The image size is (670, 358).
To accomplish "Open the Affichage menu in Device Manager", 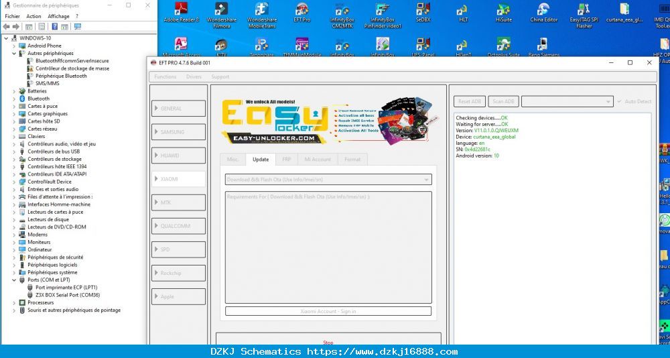I will tap(58, 16).
